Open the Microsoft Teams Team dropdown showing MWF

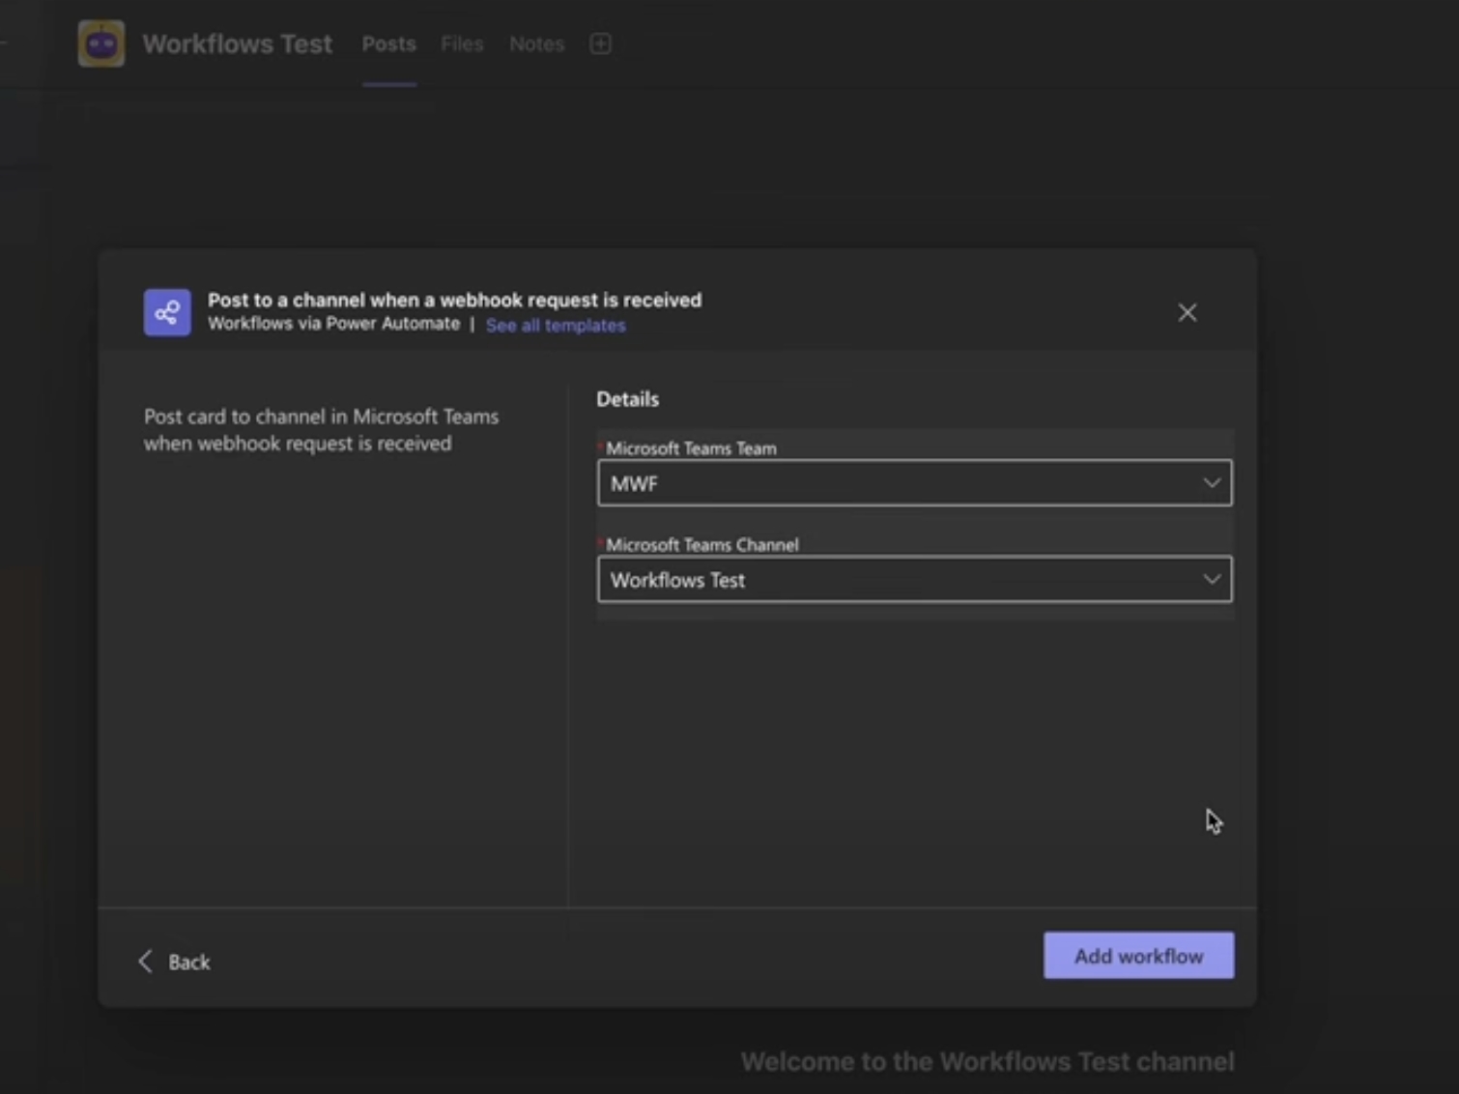click(x=899, y=483)
